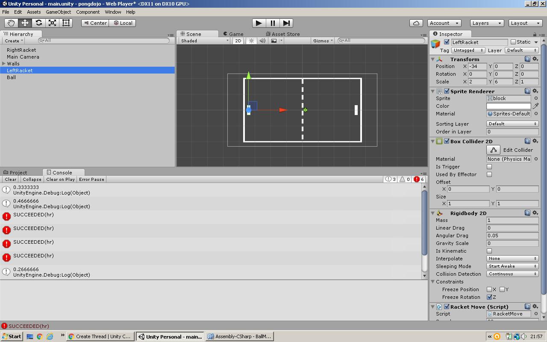Open the GameObject menu
The image size is (547, 342).
click(58, 12)
